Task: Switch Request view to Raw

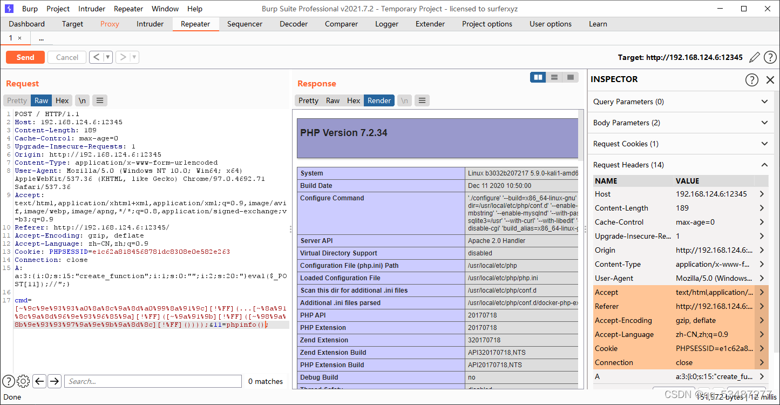Action: point(42,100)
